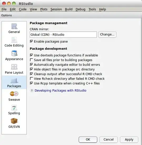
Task: Click the CRAN mirror text field
Action: 63,34
